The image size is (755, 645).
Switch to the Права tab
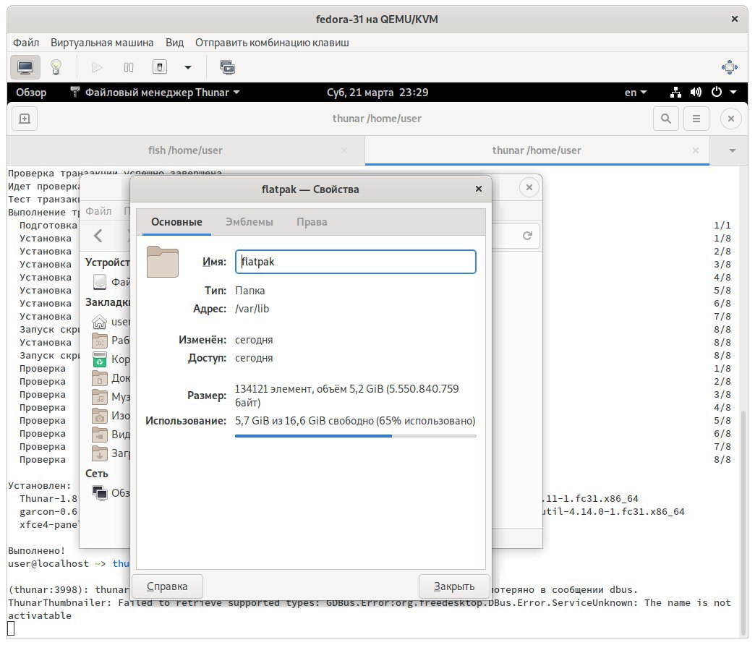312,222
